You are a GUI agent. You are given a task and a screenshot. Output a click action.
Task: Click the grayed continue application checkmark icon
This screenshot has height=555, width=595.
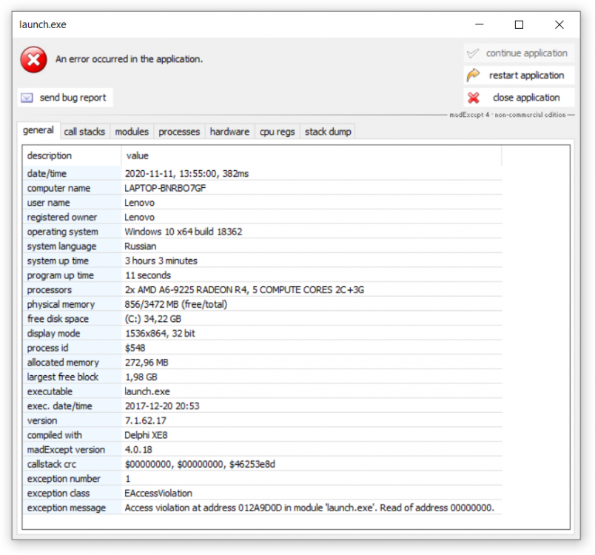point(474,53)
